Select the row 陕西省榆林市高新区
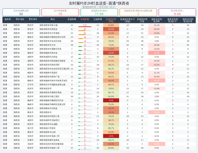The image size is (198, 153). tap(99, 73)
